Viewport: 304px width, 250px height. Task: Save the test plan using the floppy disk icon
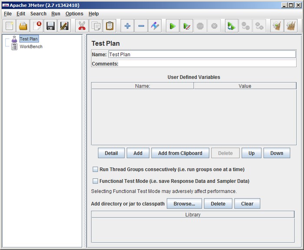pyautogui.click(x=51, y=26)
